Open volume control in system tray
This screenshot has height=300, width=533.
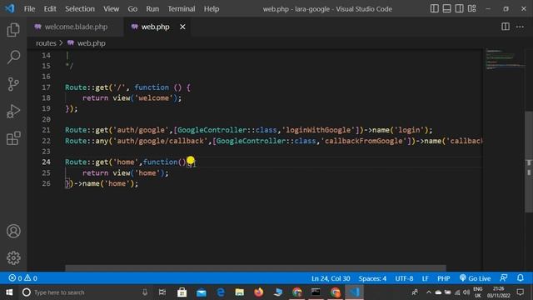click(x=466, y=292)
